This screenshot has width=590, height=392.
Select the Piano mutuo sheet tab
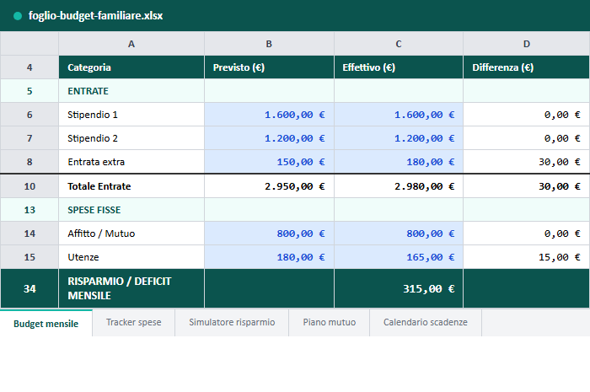[x=330, y=322]
